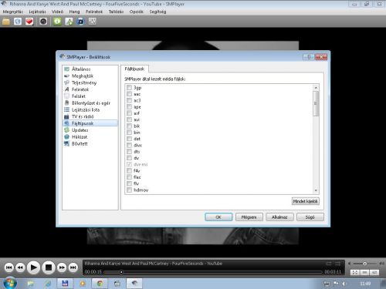Check the divx file type checkbox

click(x=129, y=145)
